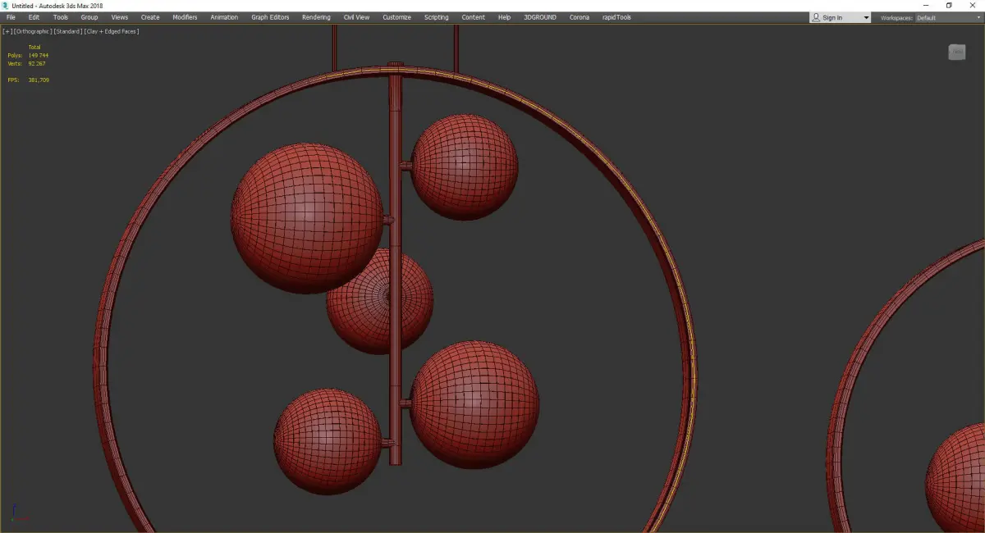Viewport: 985px width, 533px height.
Task: Minimize the 3ds Max window
Action: coord(927,5)
